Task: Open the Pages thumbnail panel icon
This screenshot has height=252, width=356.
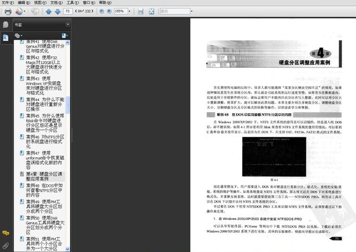Action: tap(6, 24)
